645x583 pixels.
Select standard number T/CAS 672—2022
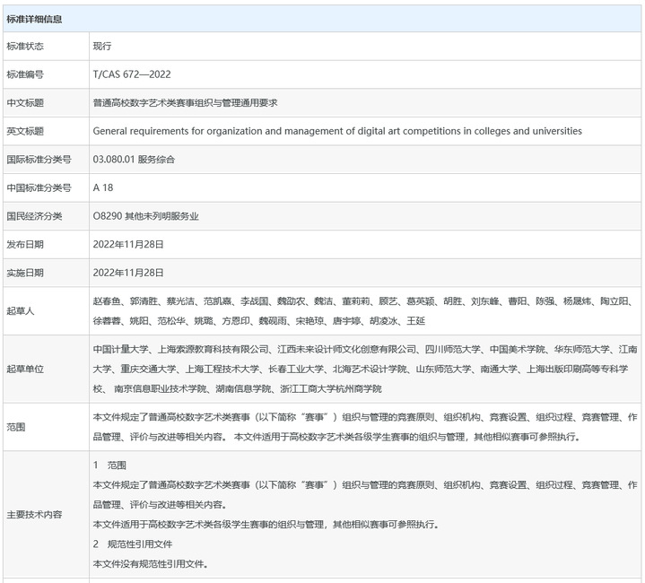(132, 74)
